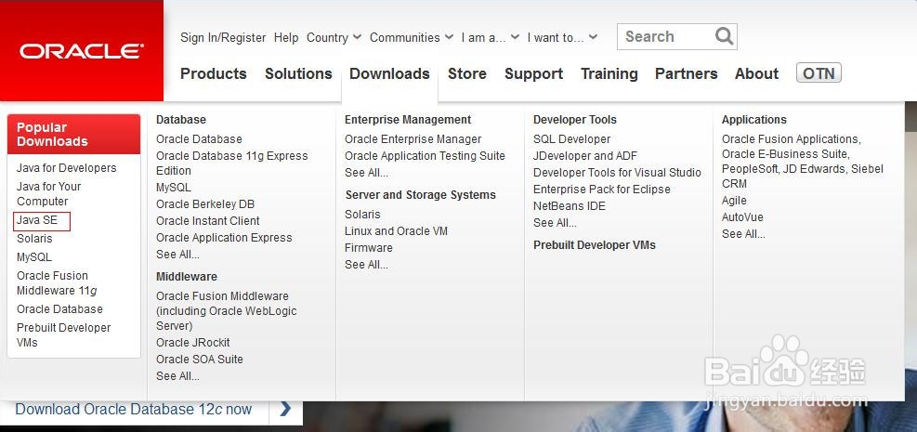This screenshot has width=917, height=432.
Task: Open Oracle Berkeley DB link
Action: click(205, 204)
